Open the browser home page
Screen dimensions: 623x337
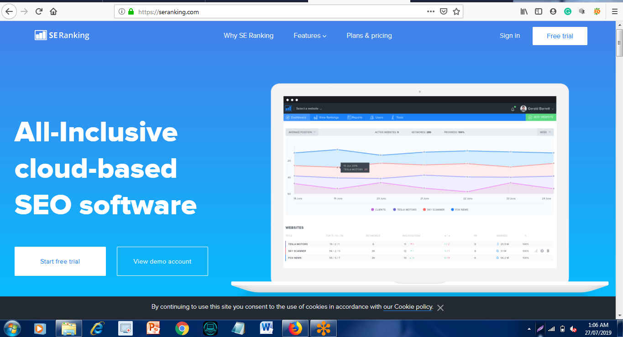coord(53,11)
